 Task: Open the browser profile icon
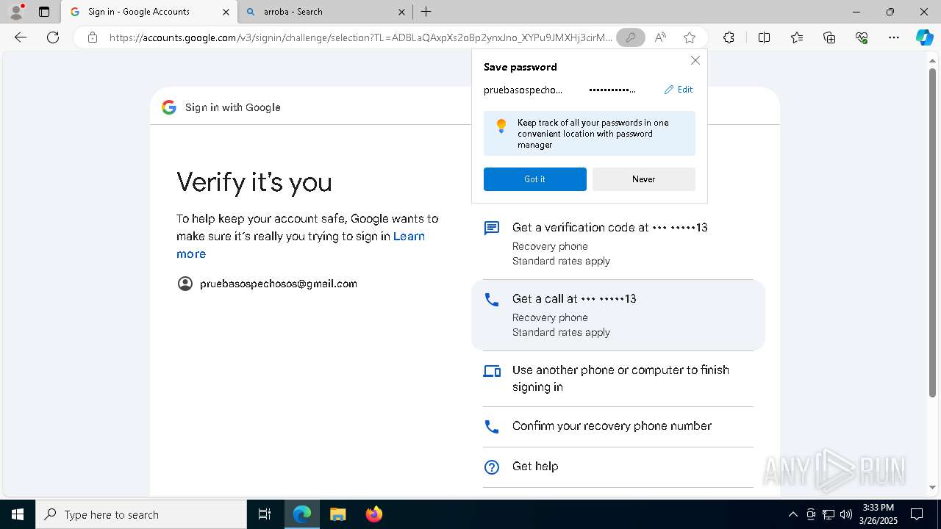(15, 12)
